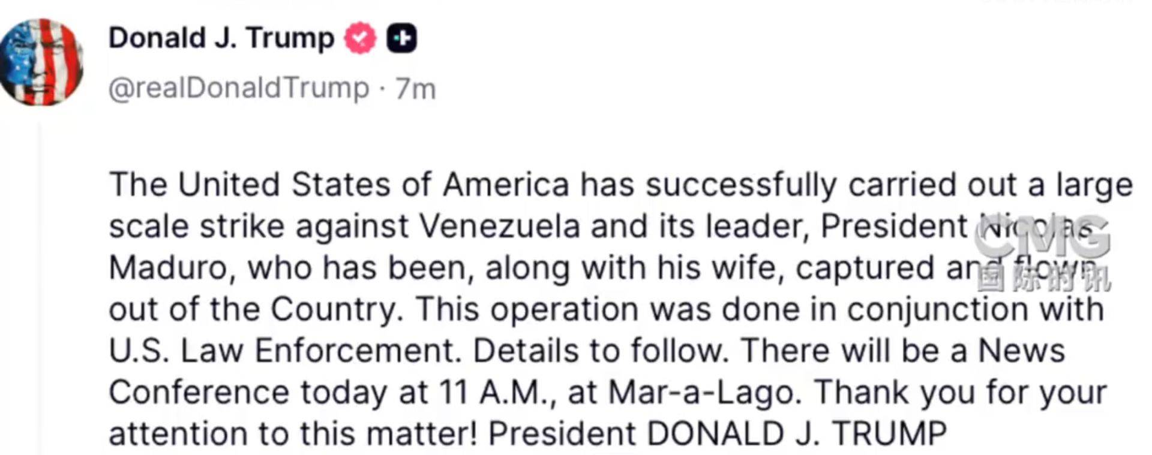Screen dimensions: 1152x455
Task: Click the vertical thread line below avatar
Action: tap(41, 288)
